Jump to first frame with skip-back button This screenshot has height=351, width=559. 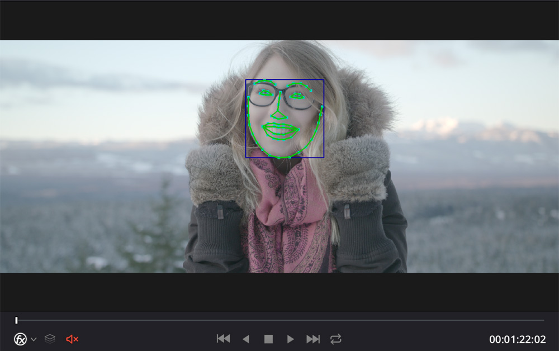click(223, 339)
